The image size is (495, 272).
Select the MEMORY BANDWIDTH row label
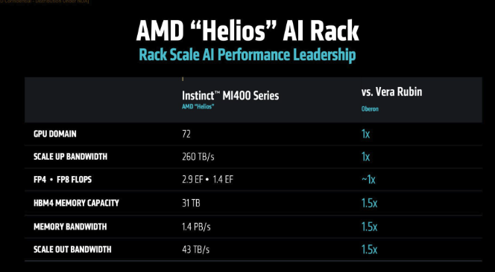70,227
